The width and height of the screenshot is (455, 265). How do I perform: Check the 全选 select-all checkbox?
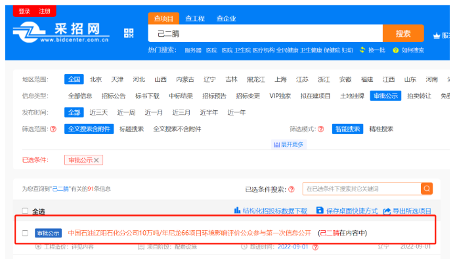pyautogui.click(x=25, y=211)
